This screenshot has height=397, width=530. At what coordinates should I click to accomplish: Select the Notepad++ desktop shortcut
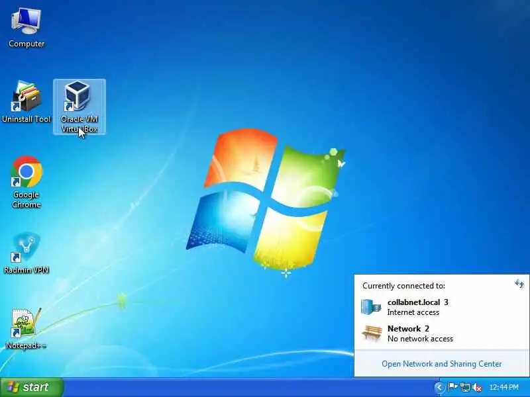point(26,329)
